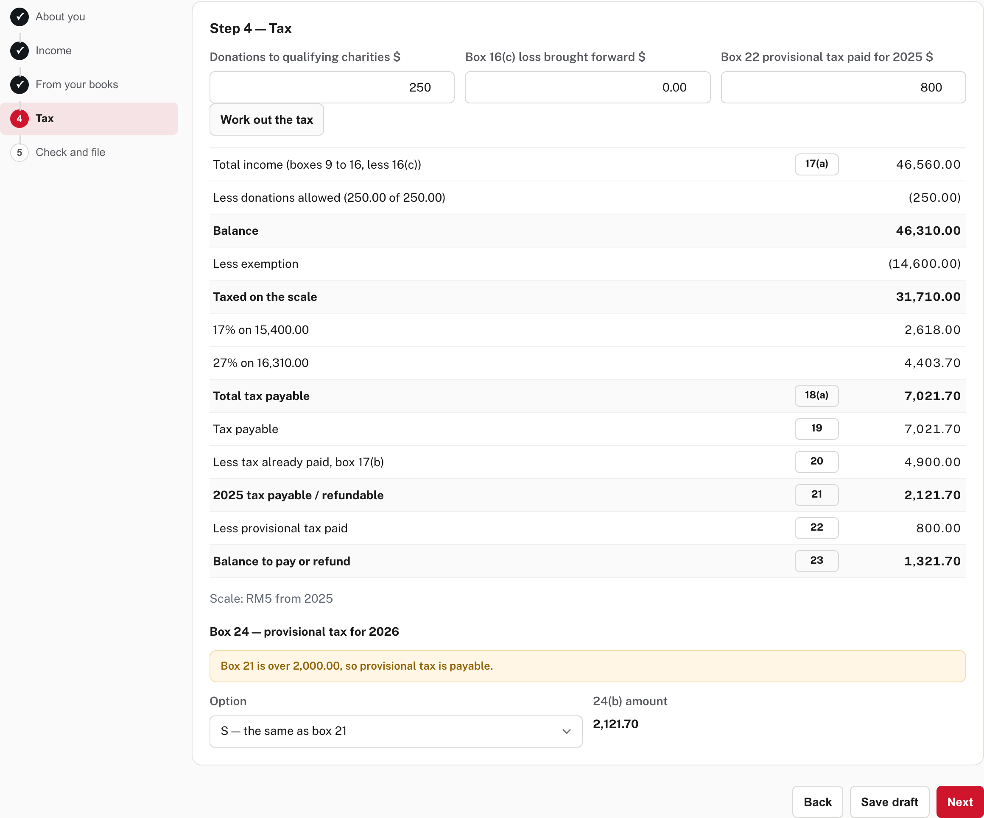Click the step 5 number badge
The image size is (984, 818).
[x=19, y=153]
